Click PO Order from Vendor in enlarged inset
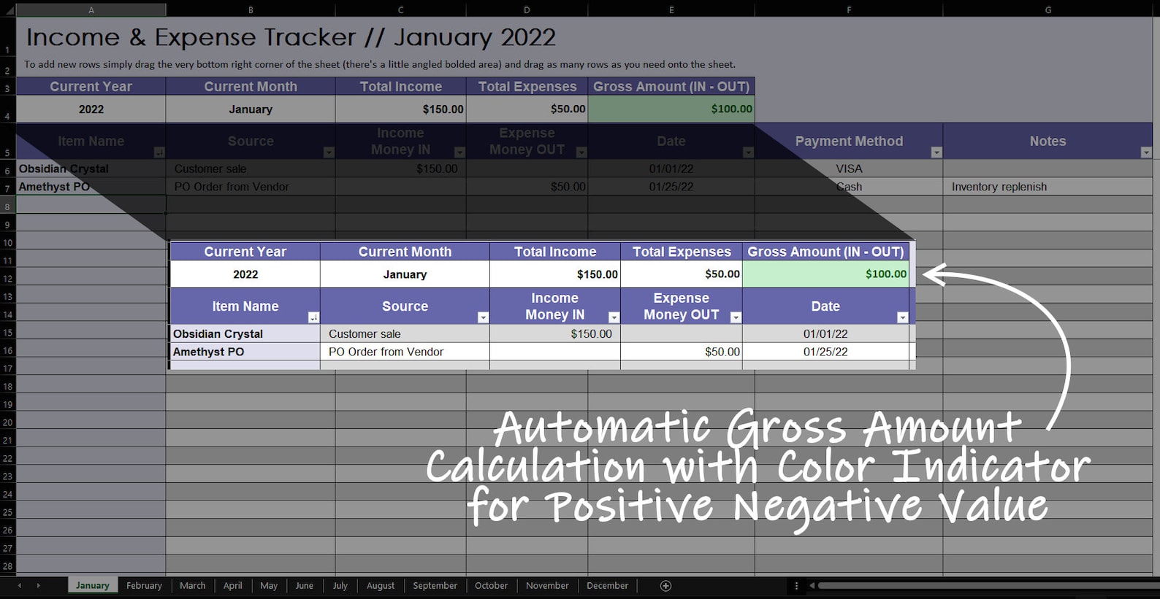 click(405, 352)
